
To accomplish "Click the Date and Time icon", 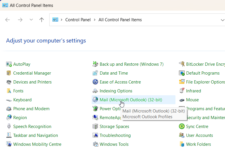I will pos(95,73).
